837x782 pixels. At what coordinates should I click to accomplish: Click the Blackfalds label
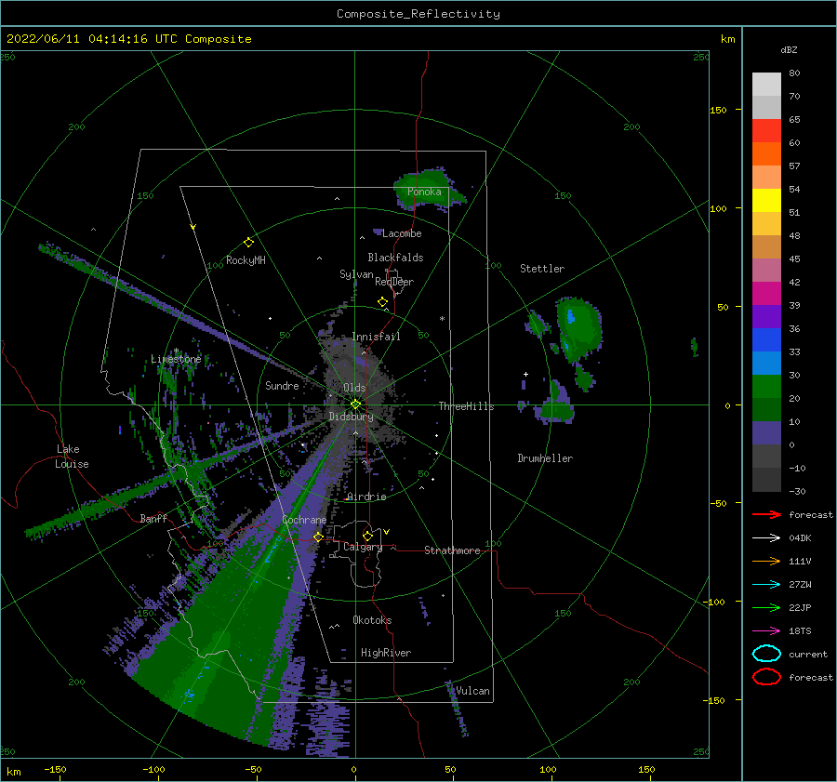pyautogui.click(x=395, y=258)
